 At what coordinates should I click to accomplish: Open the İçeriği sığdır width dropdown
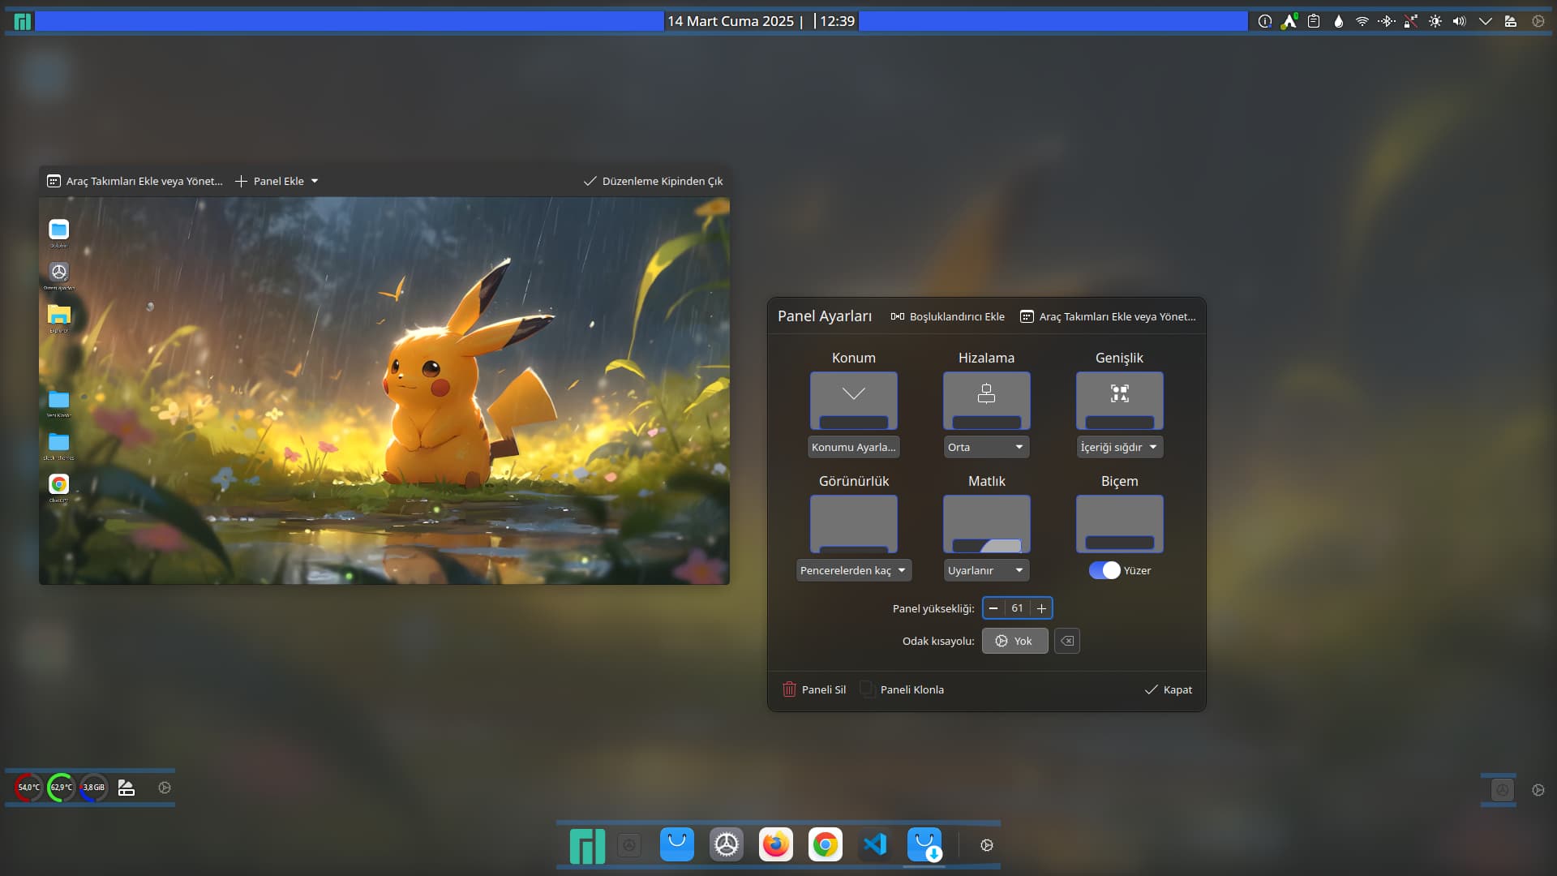coord(1120,447)
